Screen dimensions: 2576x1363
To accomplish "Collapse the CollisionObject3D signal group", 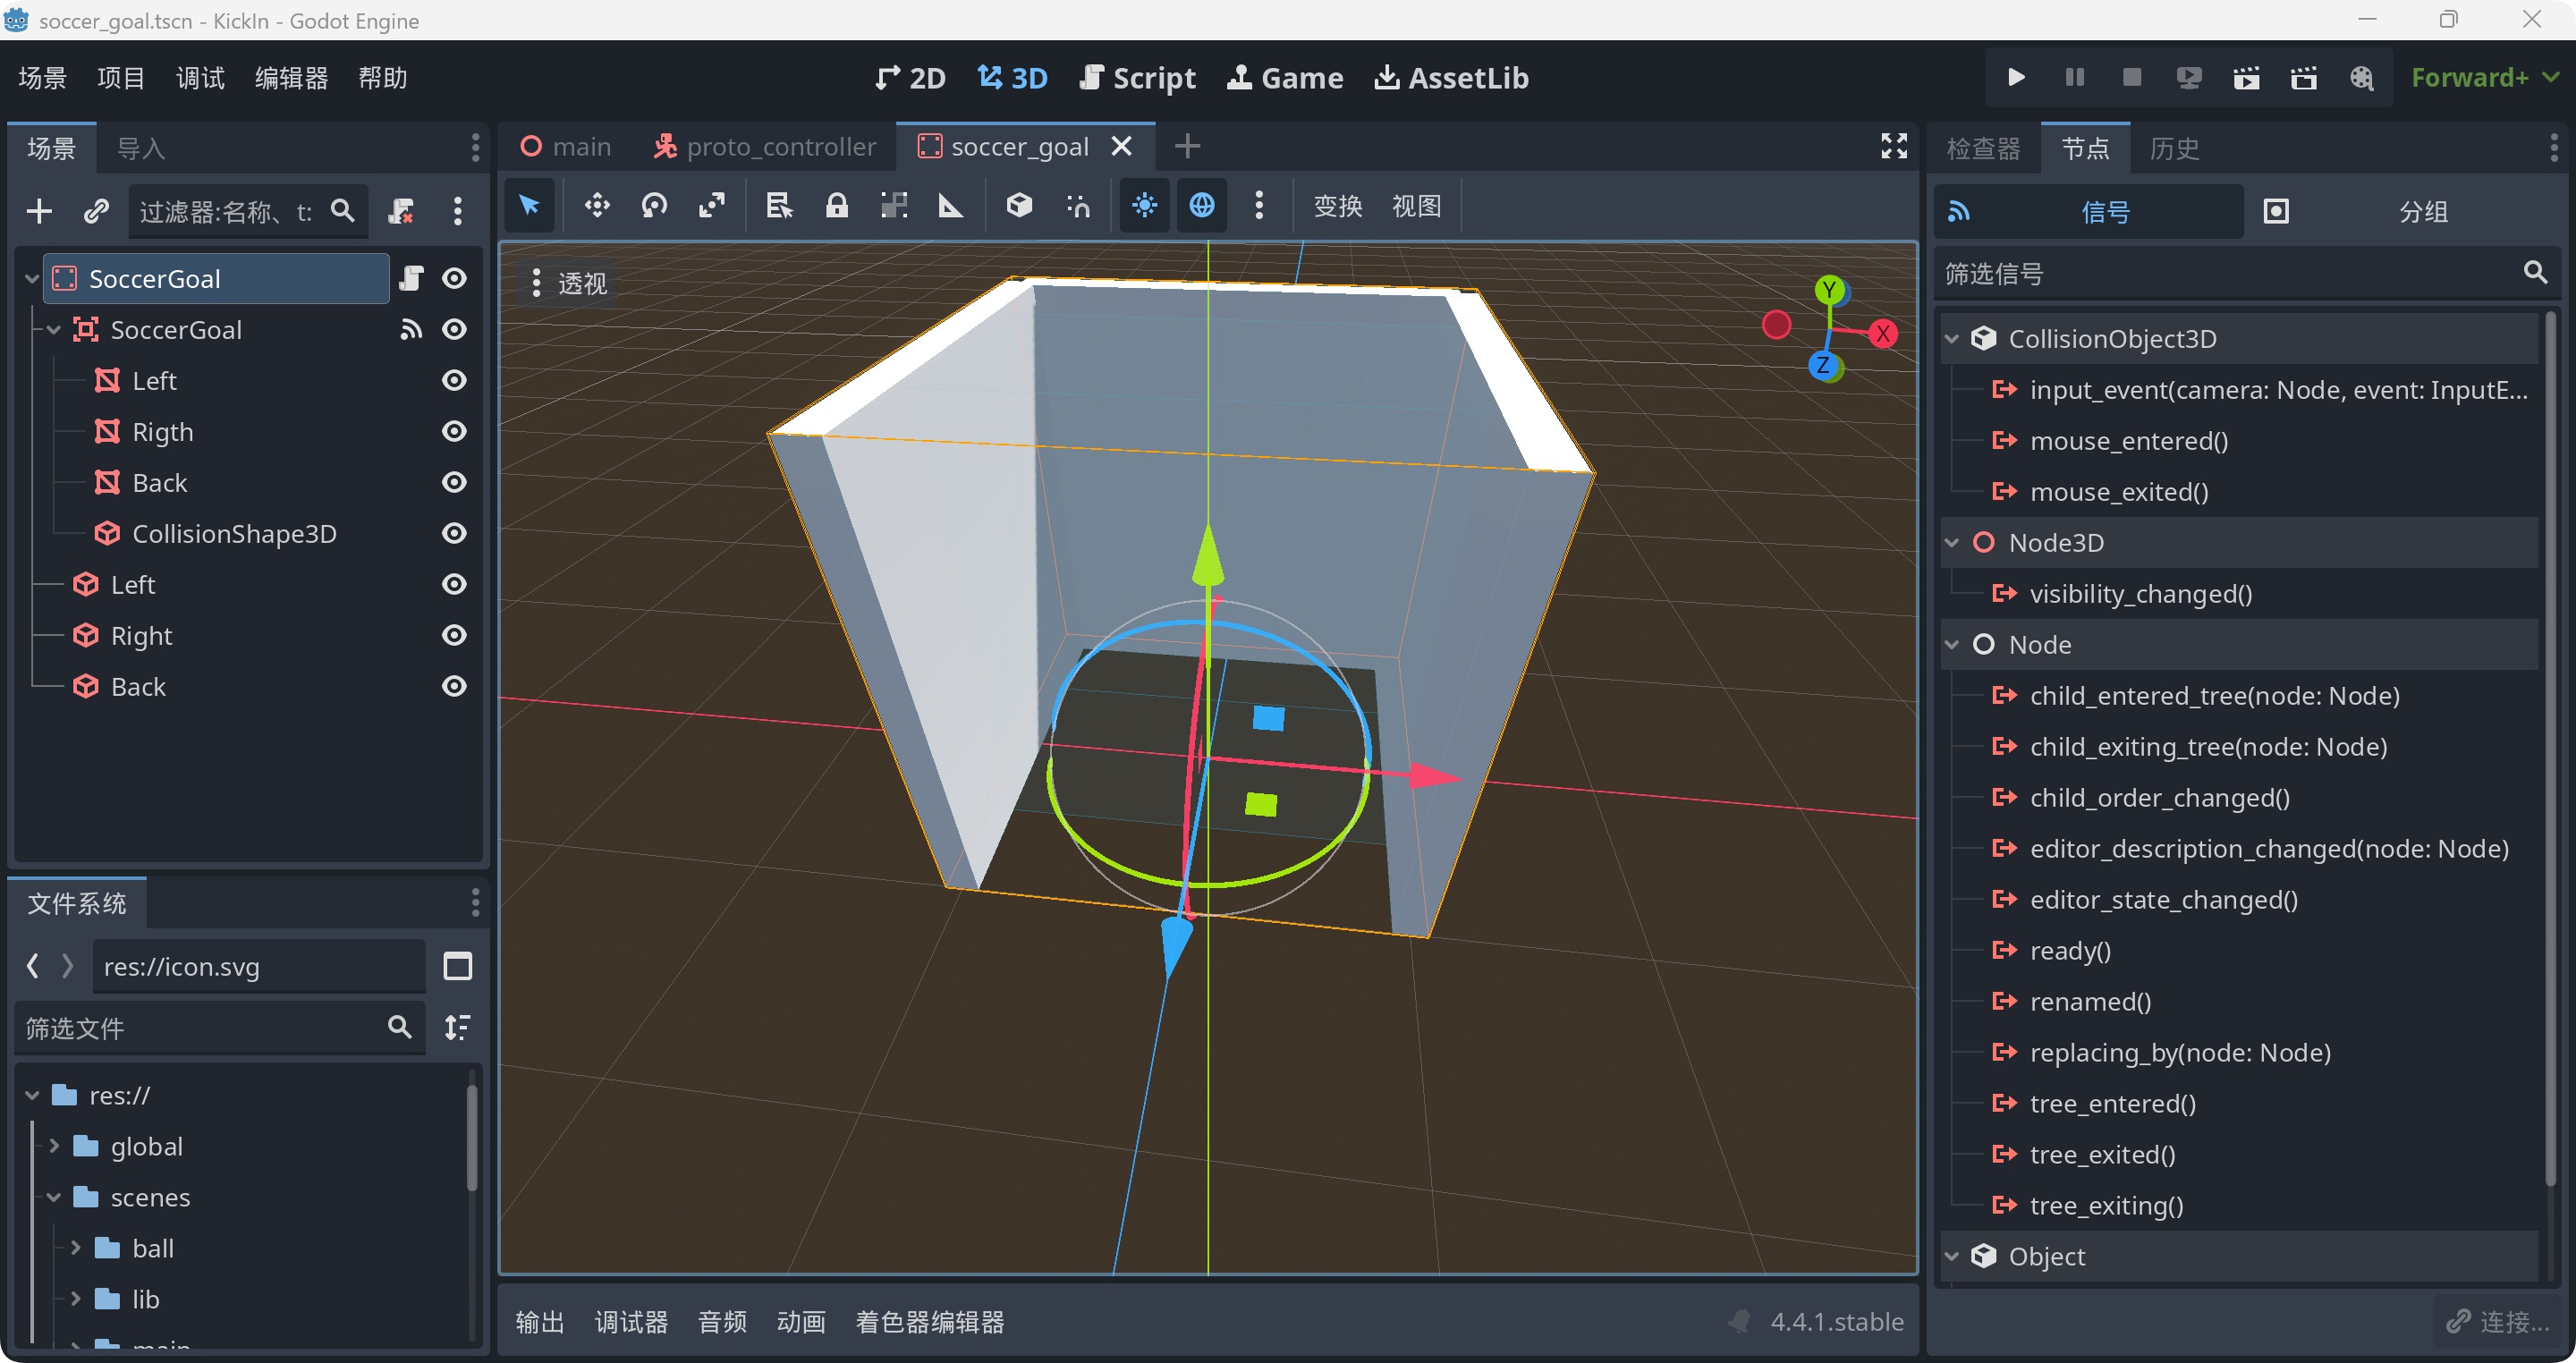I will pos(1951,339).
